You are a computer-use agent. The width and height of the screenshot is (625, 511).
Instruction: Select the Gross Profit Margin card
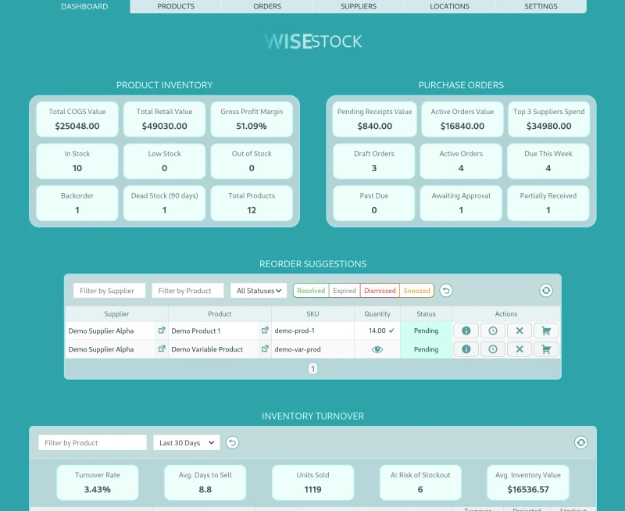pyautogui.click(x=252, y=120)
